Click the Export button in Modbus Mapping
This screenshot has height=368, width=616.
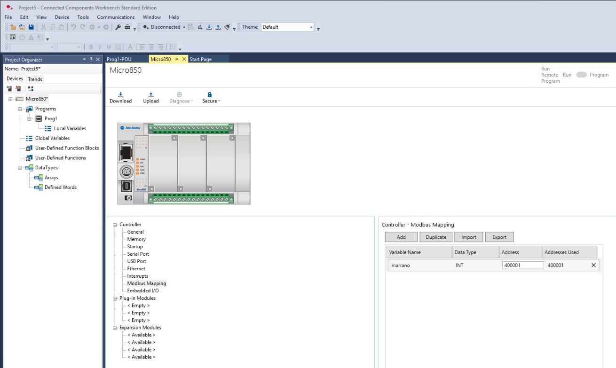pyautogui.click(x=499, y=237)
